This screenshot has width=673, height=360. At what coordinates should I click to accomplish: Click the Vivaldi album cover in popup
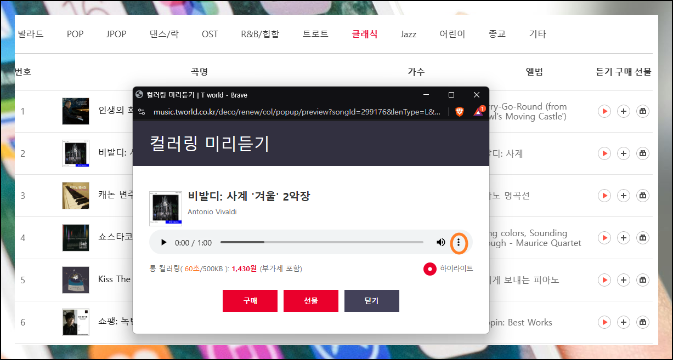tap(166, 208)
